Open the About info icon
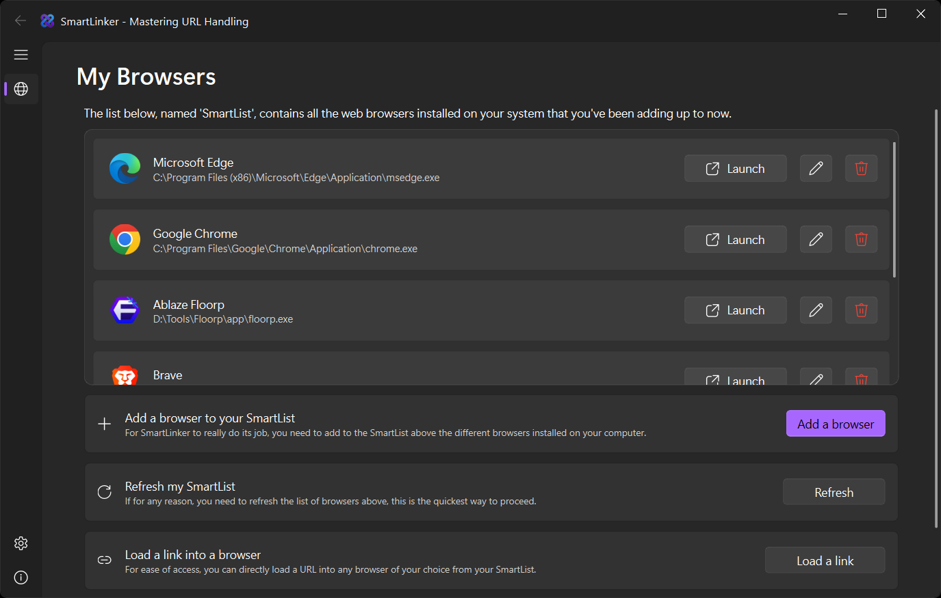 tap(21, 577)
